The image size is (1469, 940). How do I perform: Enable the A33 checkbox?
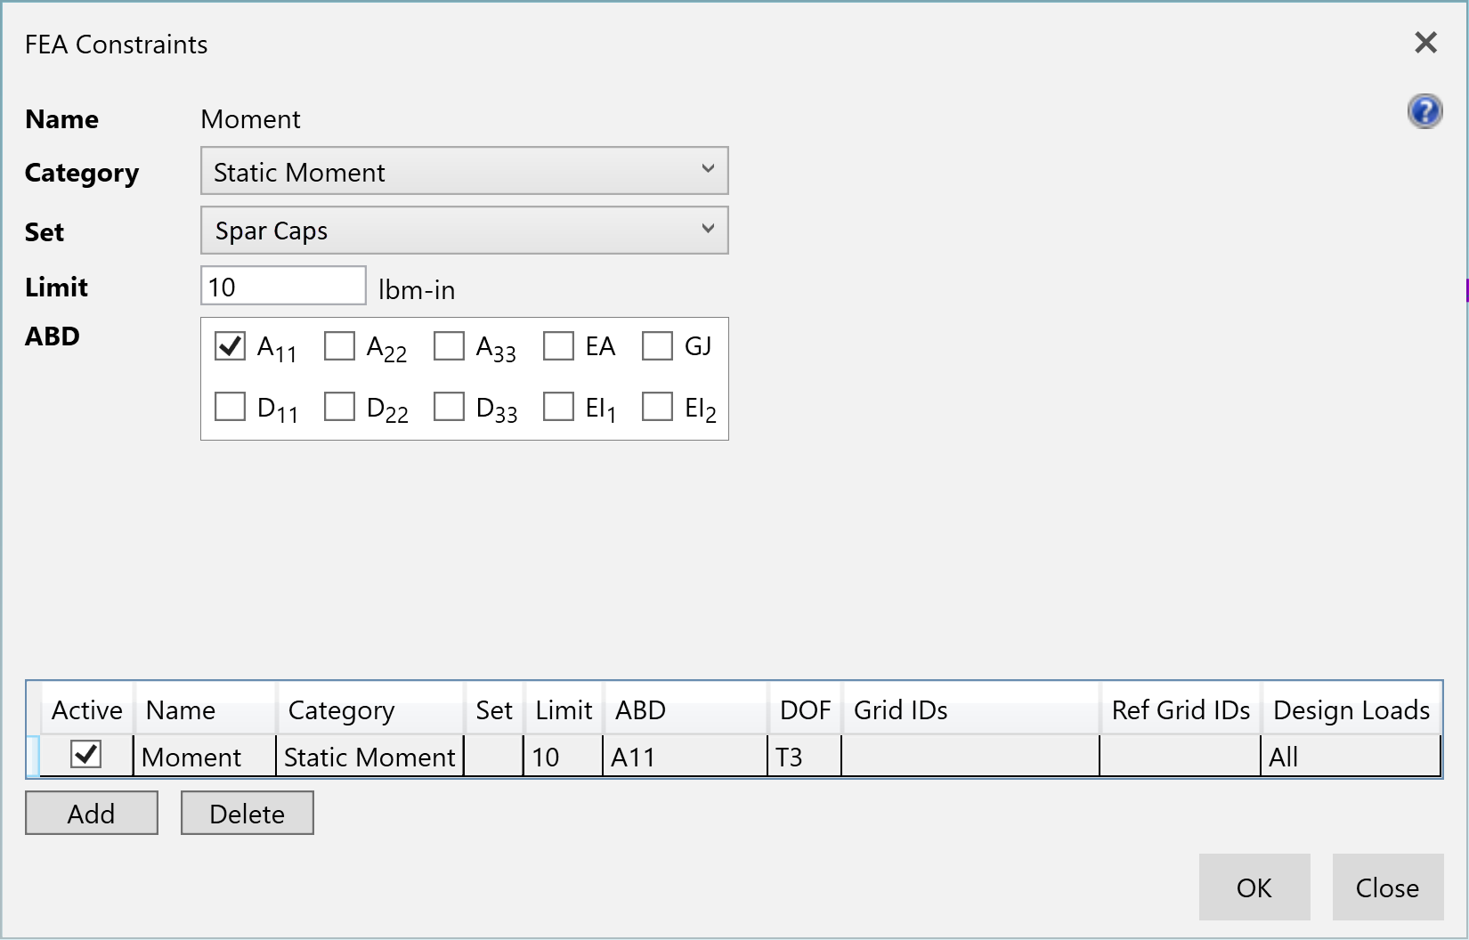(449, 345)
